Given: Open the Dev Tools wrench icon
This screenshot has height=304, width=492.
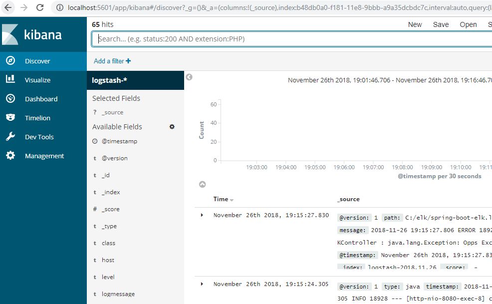Looking at the screenshot, I should pos(10,137).
